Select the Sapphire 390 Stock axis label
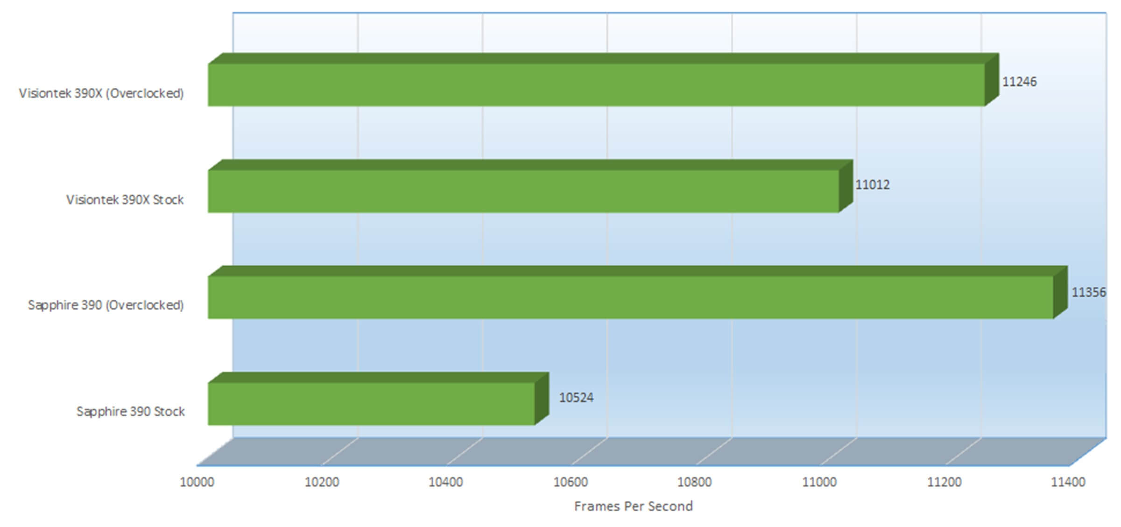 (x=131, y=412)
